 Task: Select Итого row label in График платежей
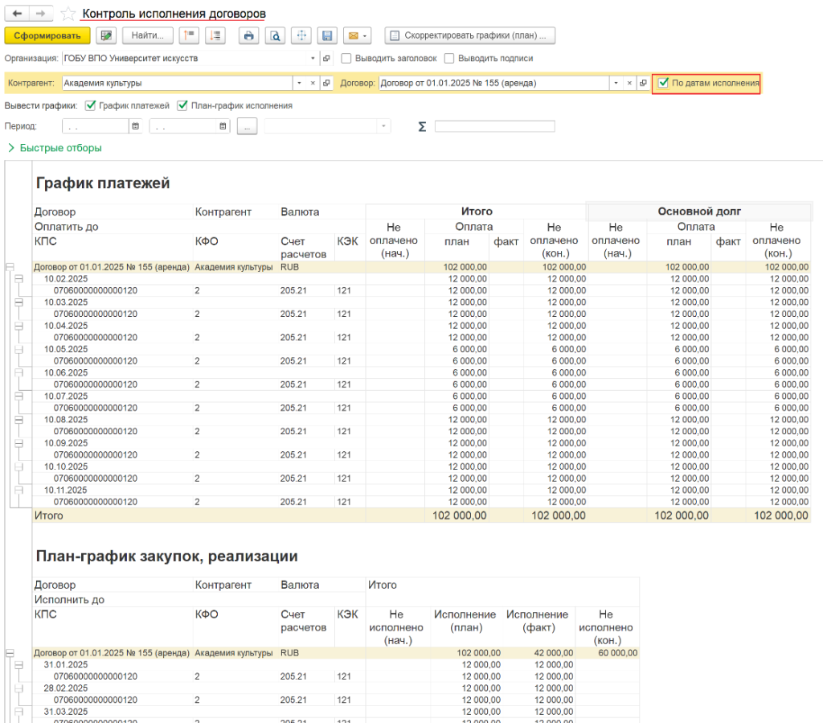click(49, 516)
